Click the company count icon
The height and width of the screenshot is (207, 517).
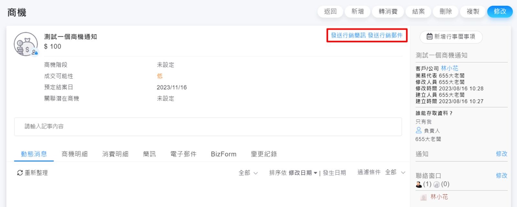click(437, 184)
